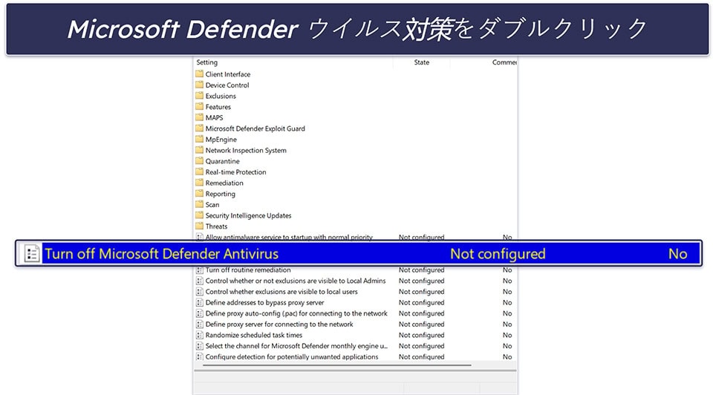Viewport: 713px width, 395px height.
Task: Click policy icon for Select the channel monthly engine
Action: click(199, 346)
